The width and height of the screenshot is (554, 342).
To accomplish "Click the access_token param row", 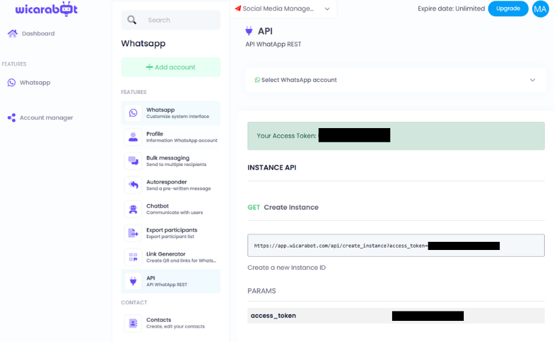I will coord(396,315).
